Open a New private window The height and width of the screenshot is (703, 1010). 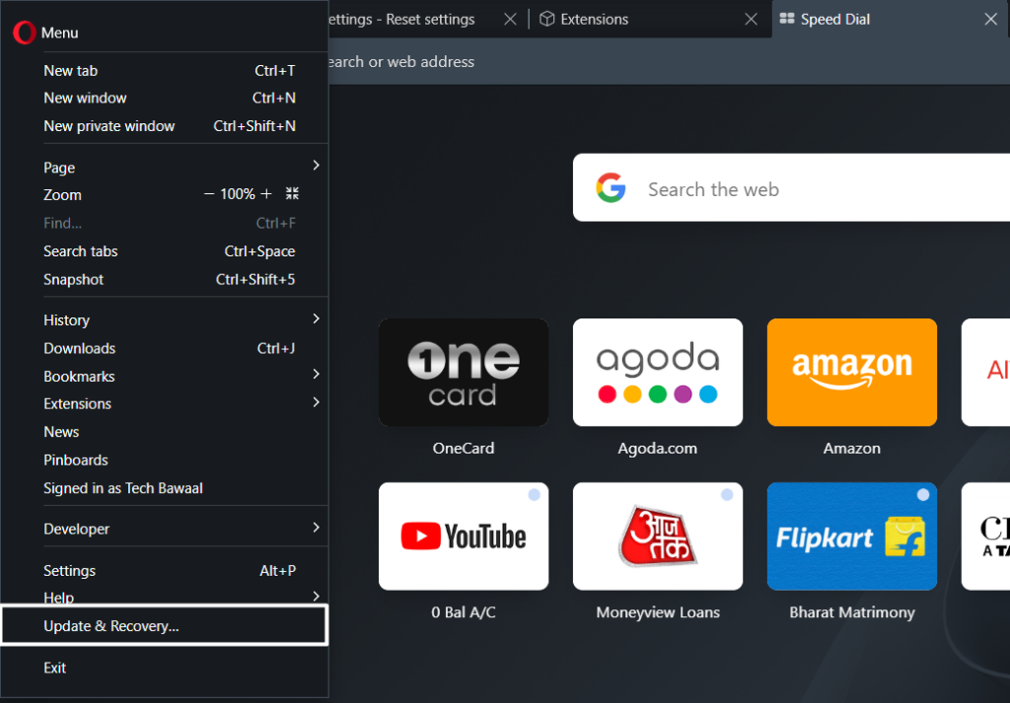tap(165, 126)
